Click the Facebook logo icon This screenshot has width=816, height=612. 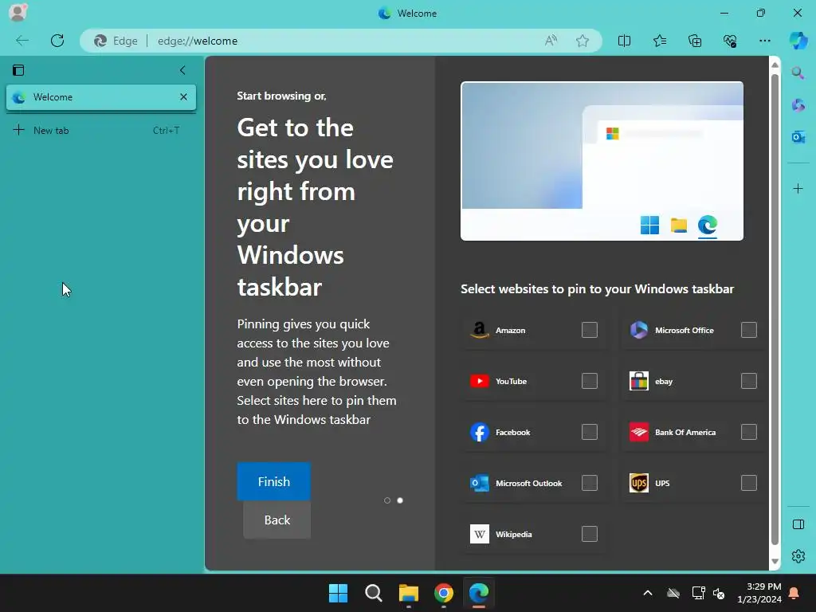[x=479, y=432]
